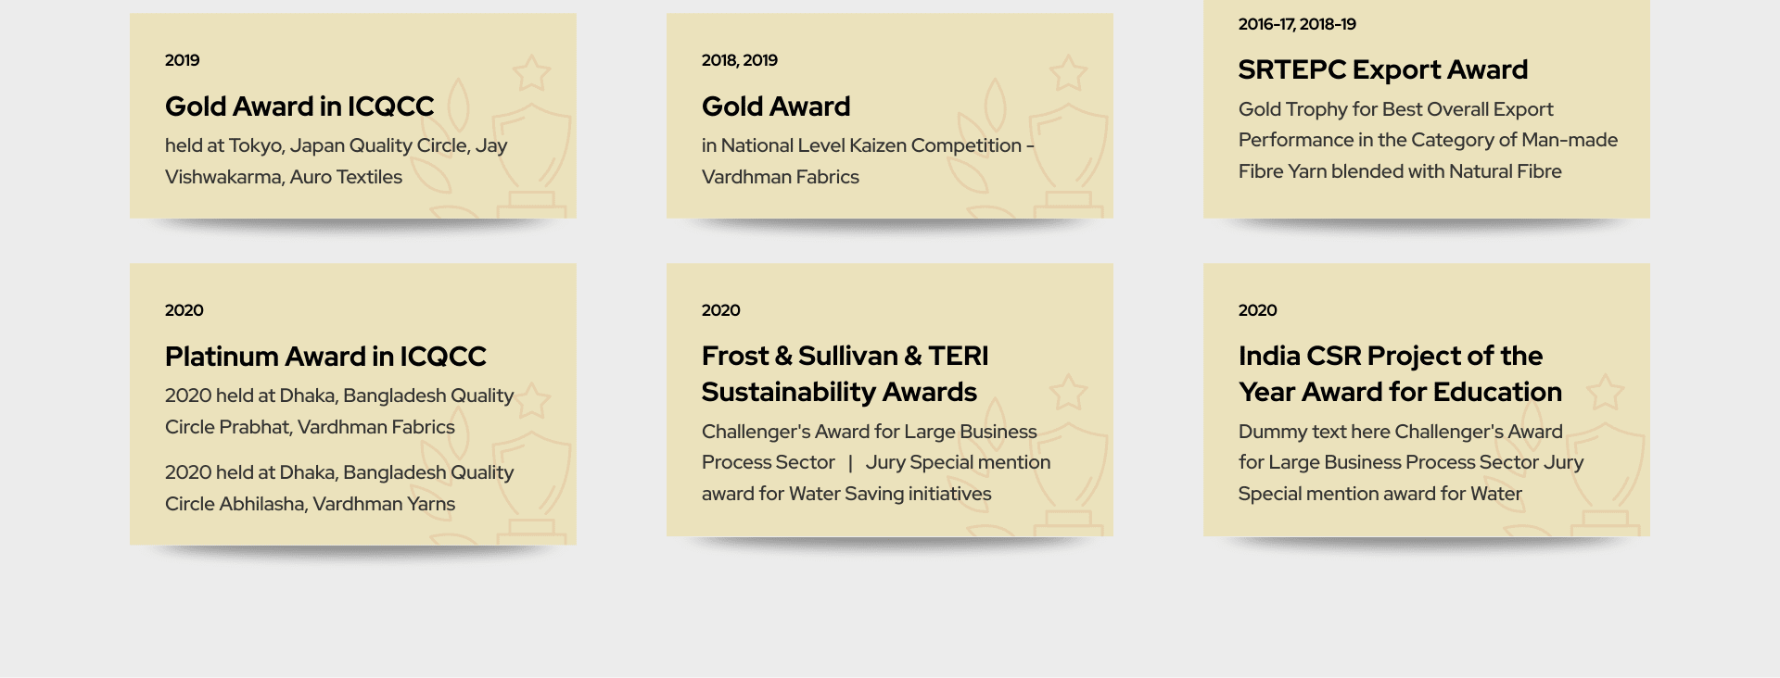This screenshot has height=678, width=1780.
Task: Click the 2016-17, 2018-19 year label
Action: coord(1297,24)
